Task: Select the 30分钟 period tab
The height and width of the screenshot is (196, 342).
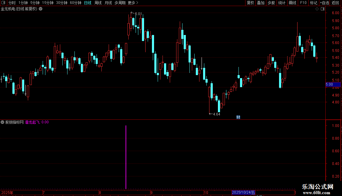Action: [62, 3]
